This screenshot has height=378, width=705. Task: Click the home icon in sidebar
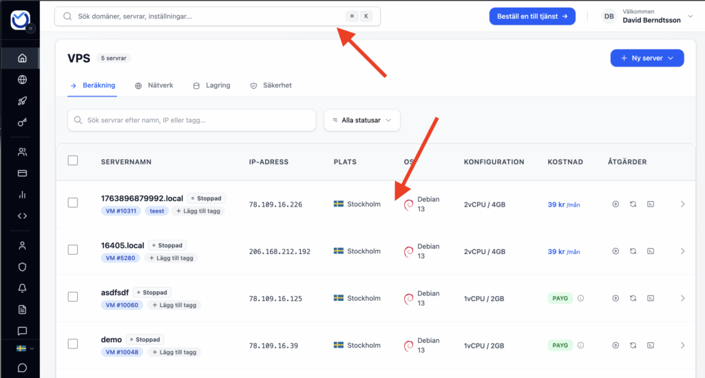point(22,58)
